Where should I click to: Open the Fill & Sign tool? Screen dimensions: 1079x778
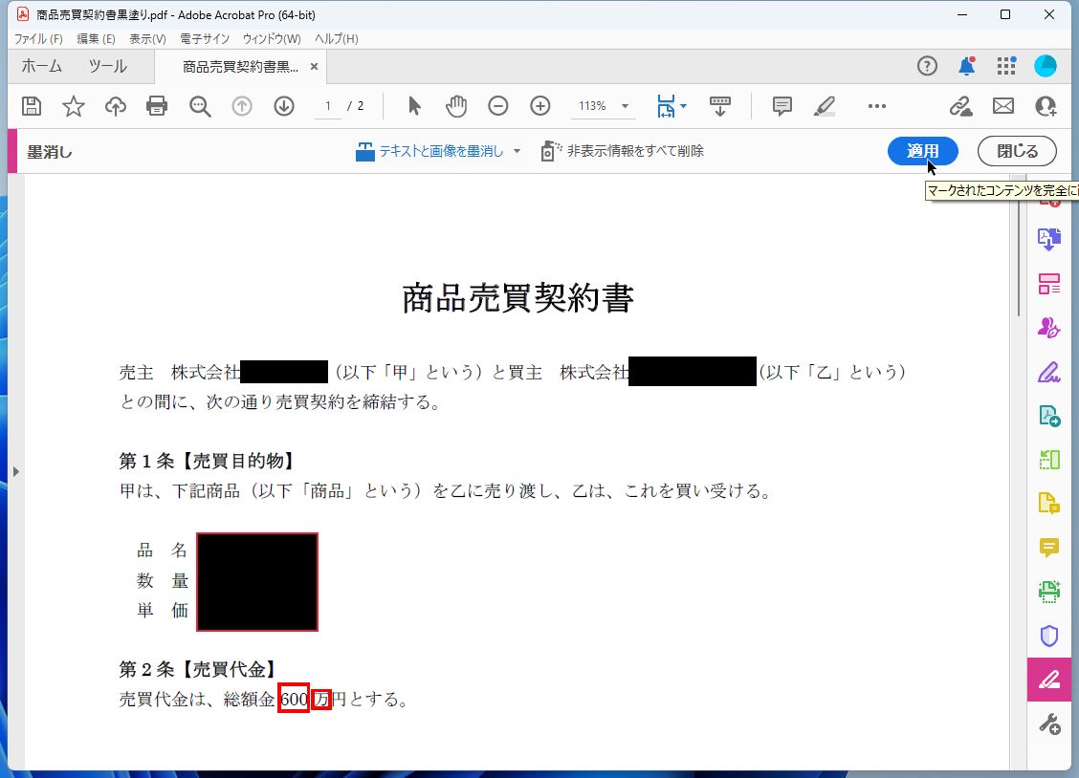click(x=1049, y=372)
